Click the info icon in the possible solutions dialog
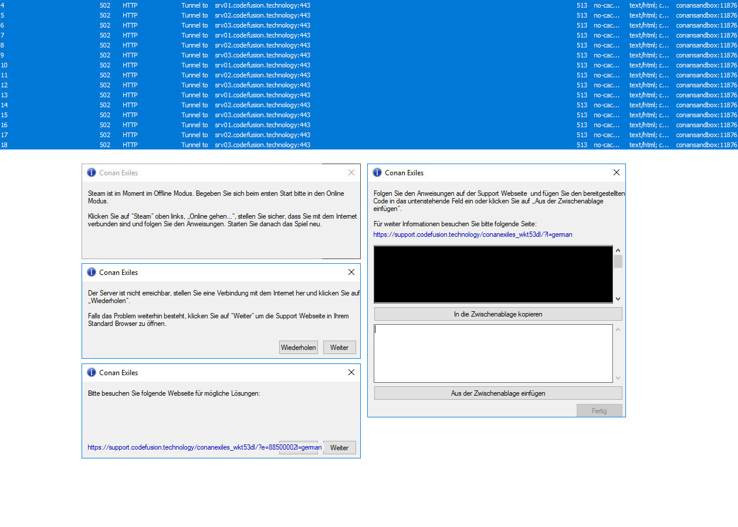The height and width of the screenshot is (527, 738). point(92,372)
